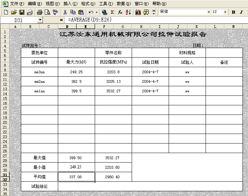Image resolution: width=248 pixels, height=196 pixels.
Task: Click the Select All corner button
Action: click(x=5, y=27)
